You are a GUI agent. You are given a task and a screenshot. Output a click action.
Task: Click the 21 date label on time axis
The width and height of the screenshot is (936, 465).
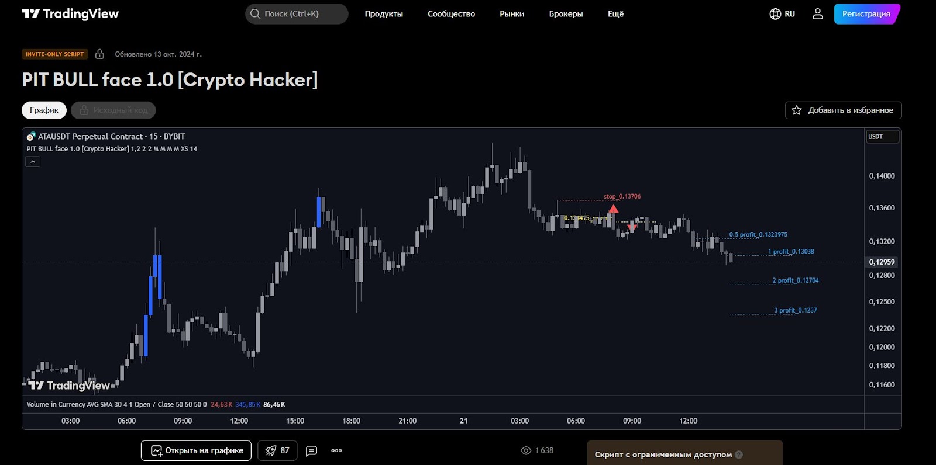(463, 421)
